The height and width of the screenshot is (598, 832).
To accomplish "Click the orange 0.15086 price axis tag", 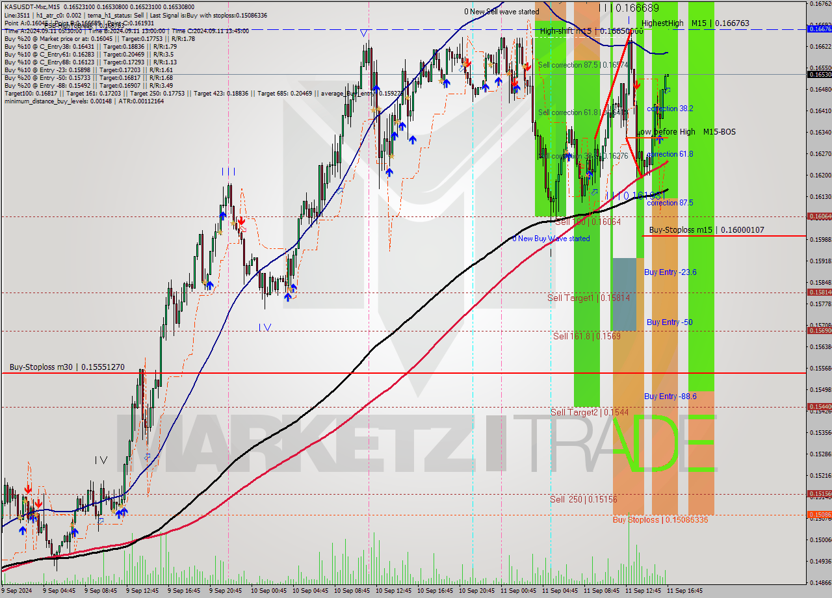I will coord(819,515).
